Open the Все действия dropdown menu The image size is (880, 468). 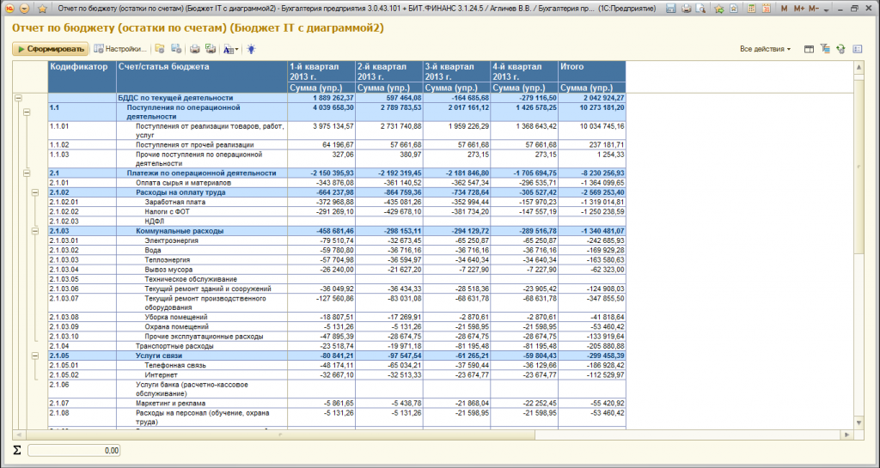(765, 49)
